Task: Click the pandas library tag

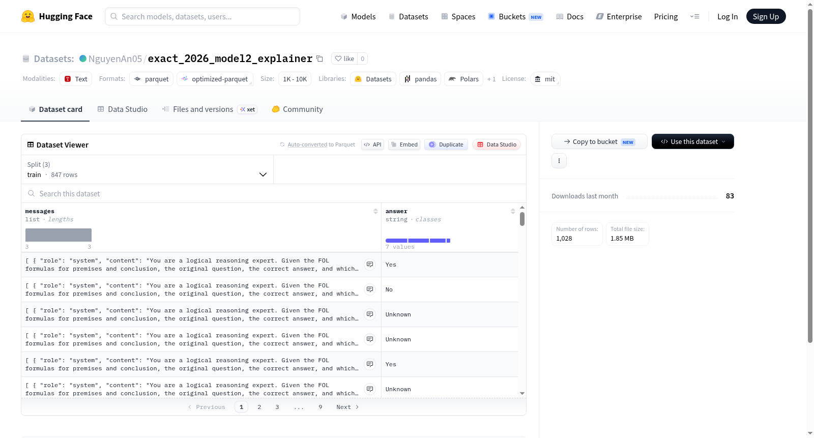Action: click(x=420, y=79)
